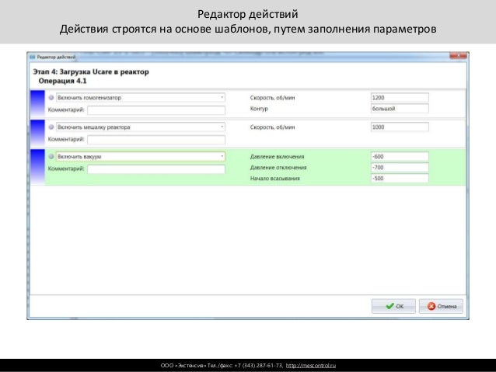The width and height of the screenshot is (496, 372).
Task: Open the mescontrol.ru link in footer
Action: pyautogui.click(x=311, y=365)
